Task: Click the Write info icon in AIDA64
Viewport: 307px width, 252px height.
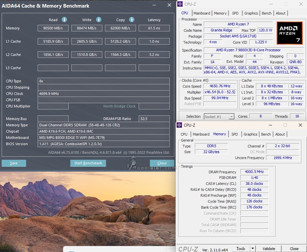Action: (98, 20)
